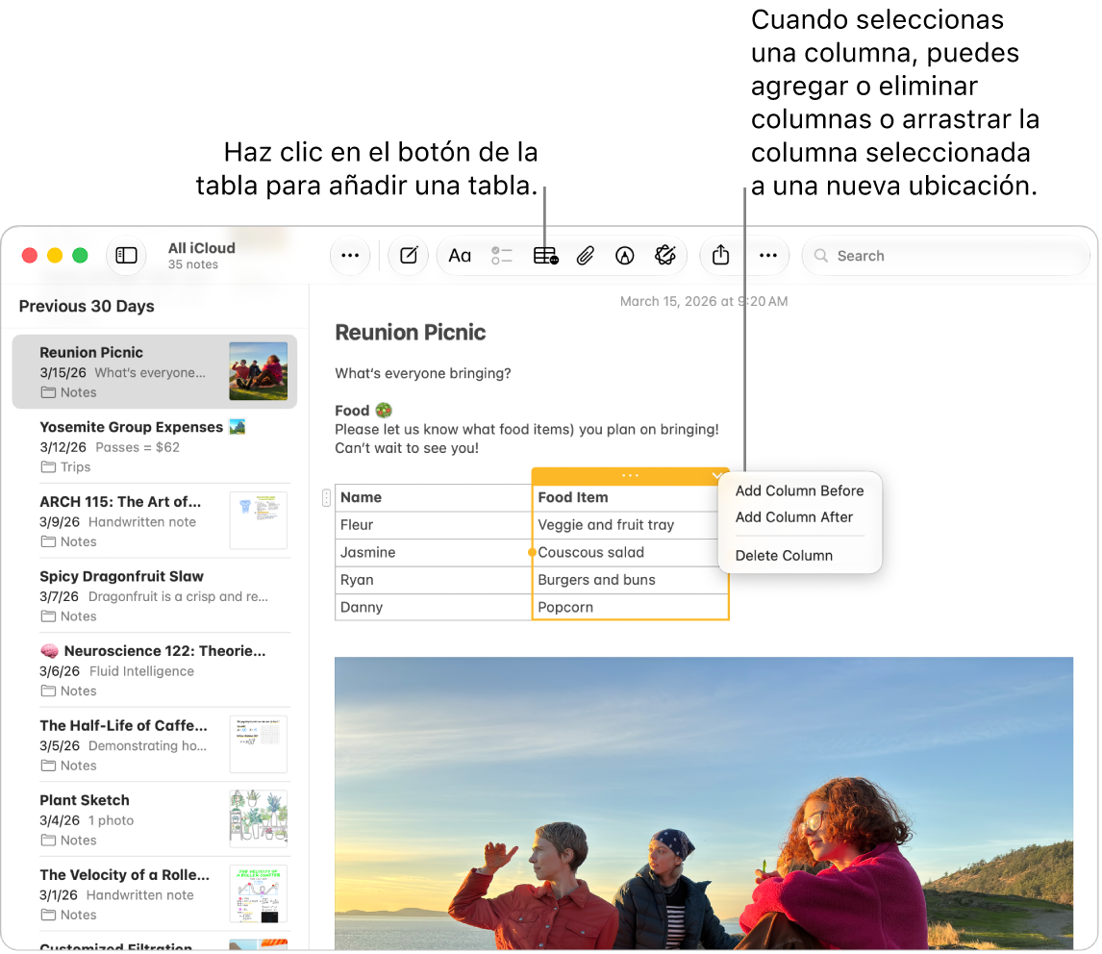Click the Name header cell

point(433,498)
